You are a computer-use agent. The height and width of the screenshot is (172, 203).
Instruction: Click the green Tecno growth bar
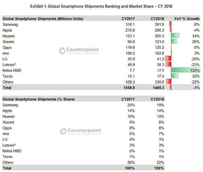point(175,76)
